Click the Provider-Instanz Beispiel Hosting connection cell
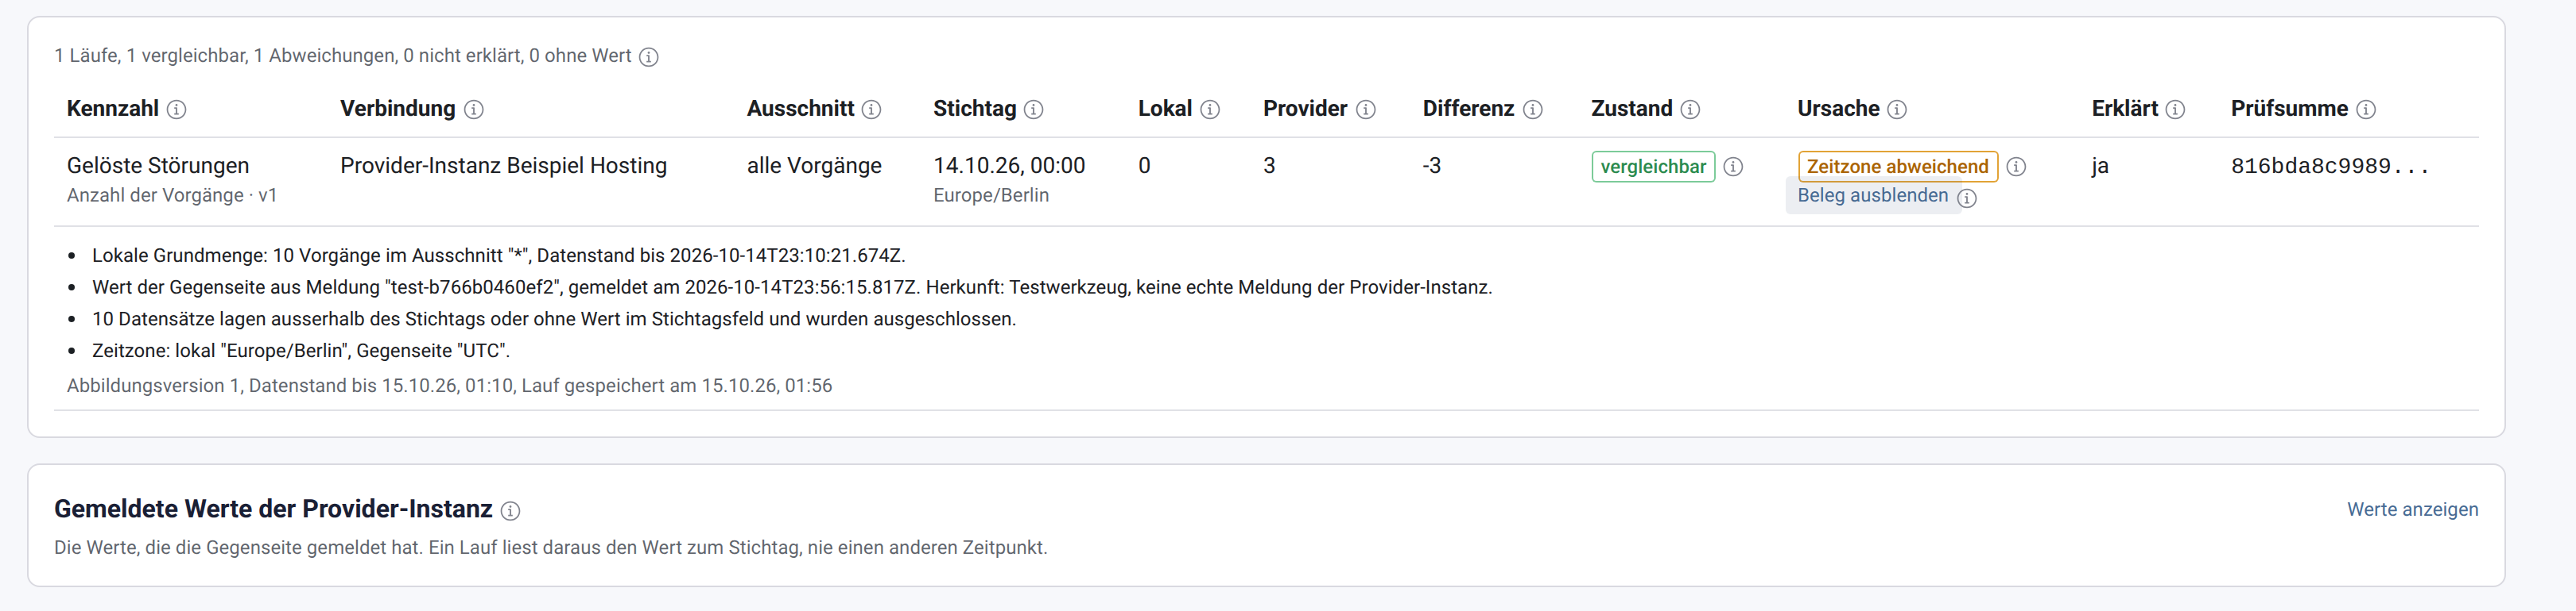Screen dimensions: 2576x611 [x=503, y=166]
